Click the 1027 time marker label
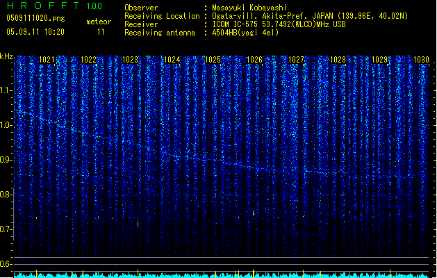The height and width of the screenshot is (278, 437). pyautogui.click(x=296, y=60)
